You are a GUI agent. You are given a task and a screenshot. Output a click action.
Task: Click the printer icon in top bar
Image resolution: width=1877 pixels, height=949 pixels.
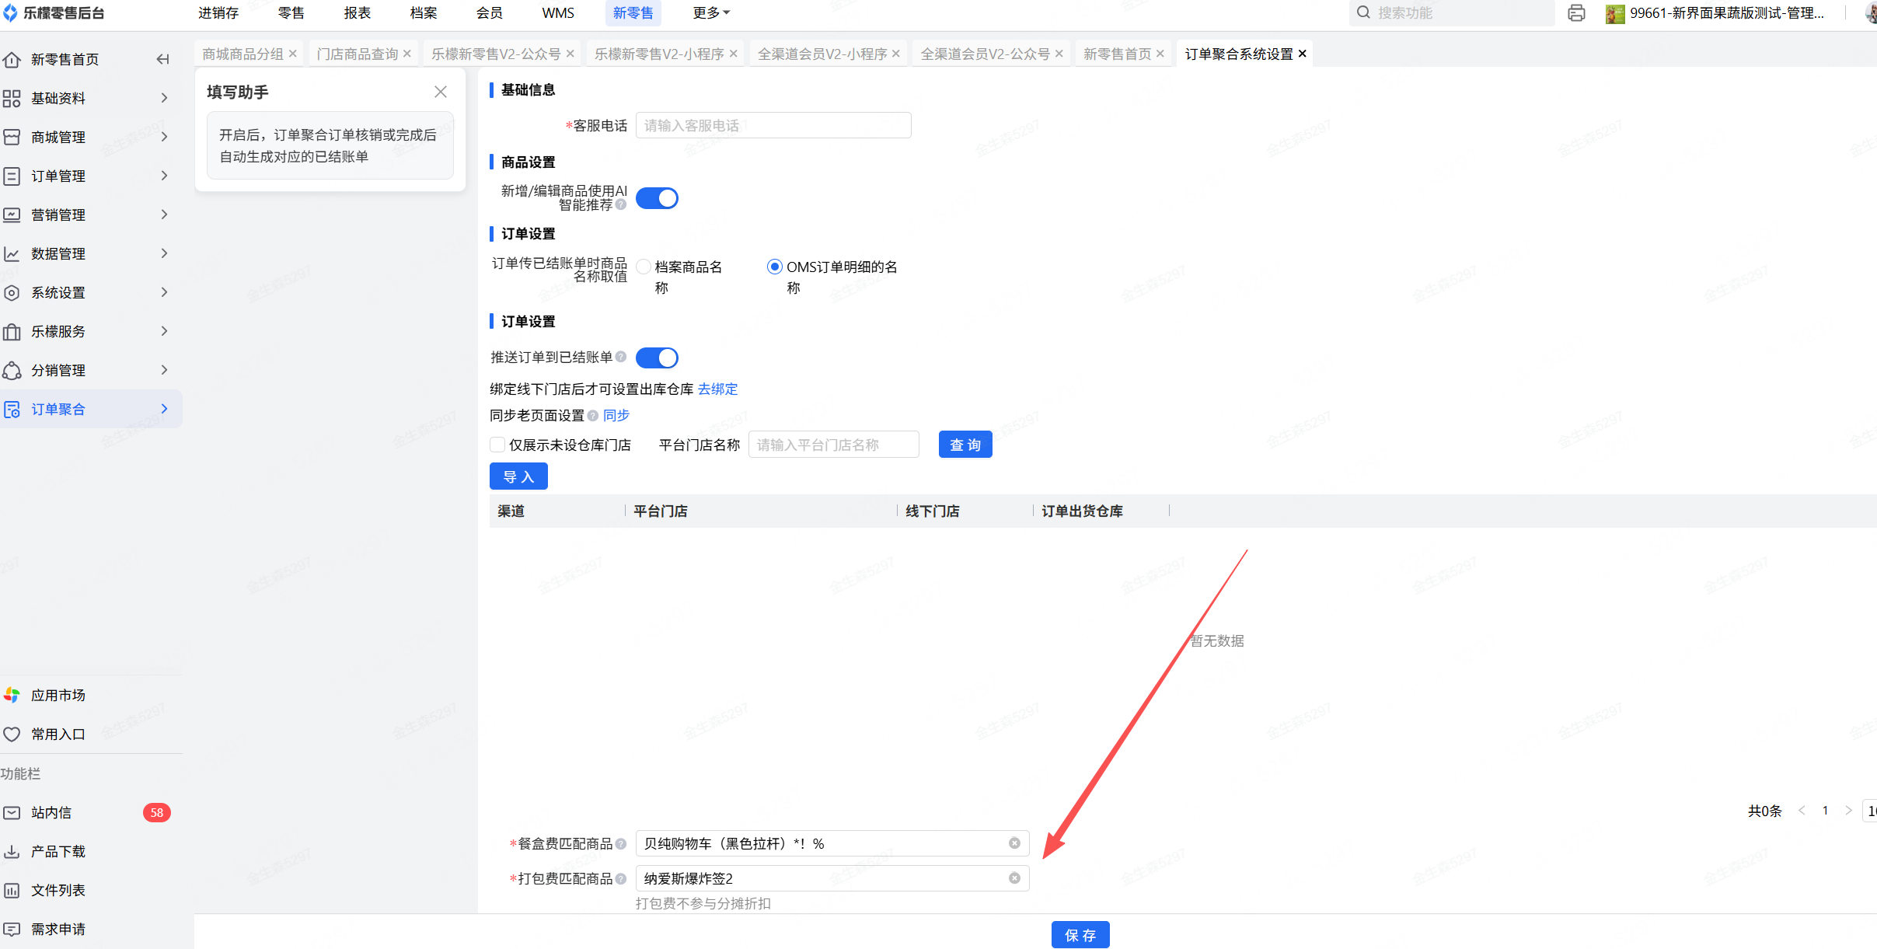click(x=1576, y=13)
